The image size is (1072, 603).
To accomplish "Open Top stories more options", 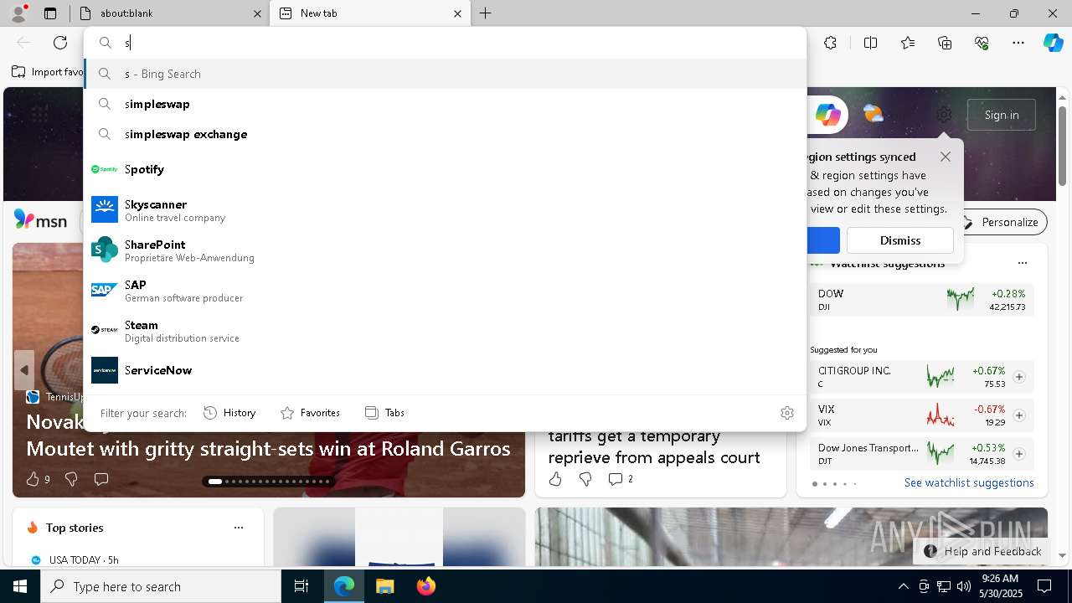I will tap(239, 528).
